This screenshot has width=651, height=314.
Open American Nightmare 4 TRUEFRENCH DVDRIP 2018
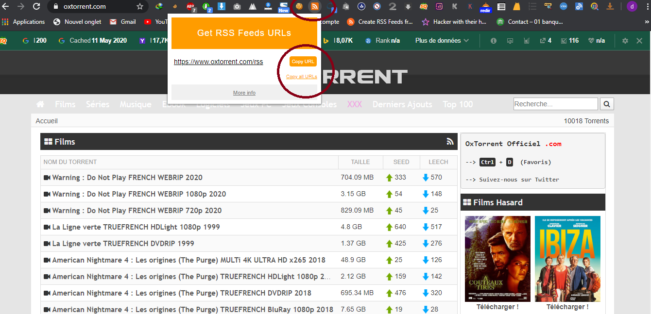(x=182, y=293)
